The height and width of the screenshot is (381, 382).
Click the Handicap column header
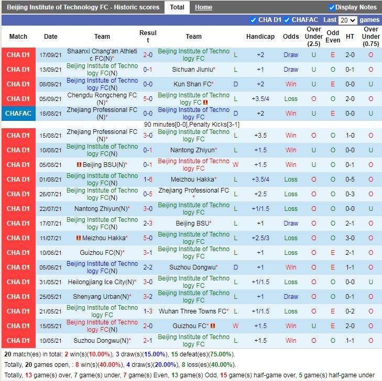[260, 37]
